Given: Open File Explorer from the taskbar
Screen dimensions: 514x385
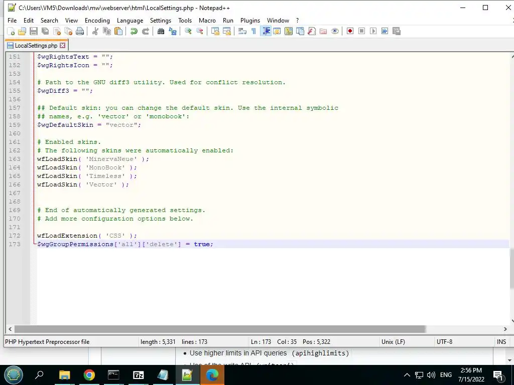Looking at the screenshot, I should pos(65,375).
